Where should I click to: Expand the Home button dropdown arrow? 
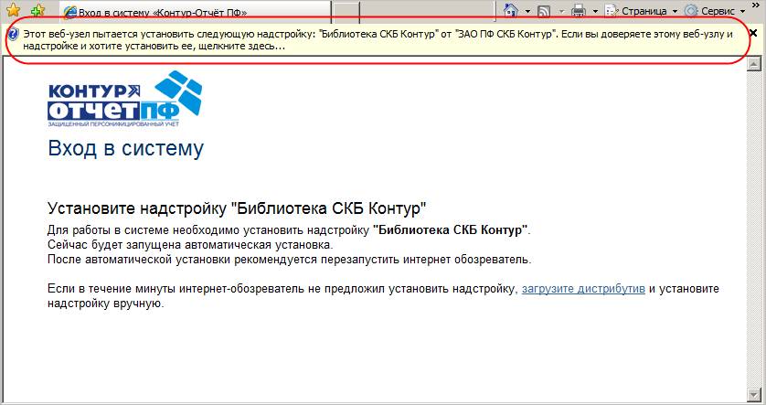point(528,11)
